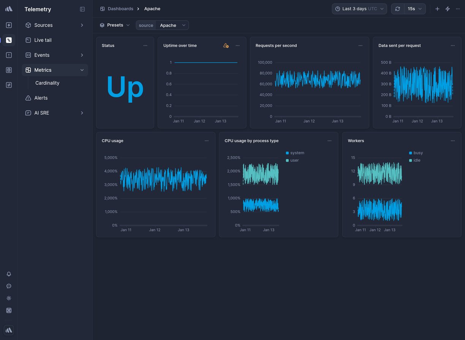The height and width of the screenshot is (340, 465).
Task: Click the alert badge on Uptime over time
Action: pyautogui.click(x=225, y=45)
